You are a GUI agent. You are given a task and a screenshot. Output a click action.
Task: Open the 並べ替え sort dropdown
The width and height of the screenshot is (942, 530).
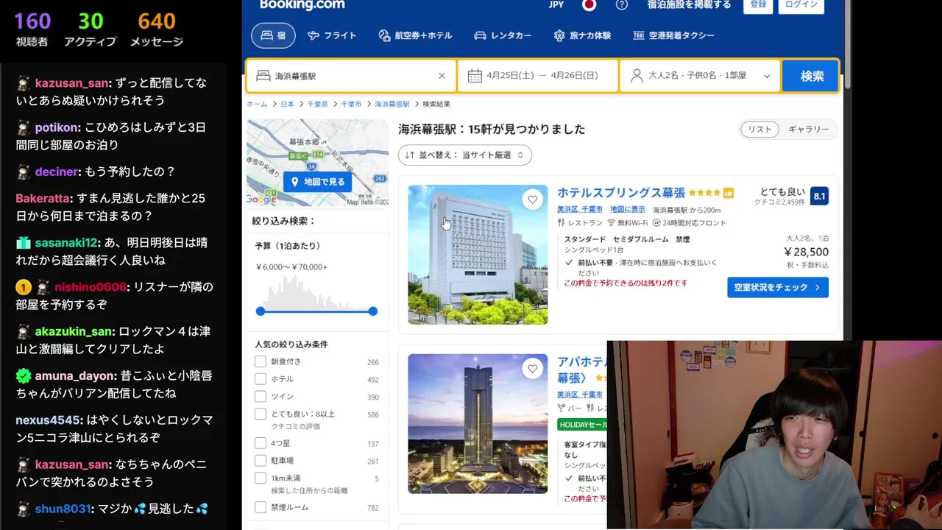pyautogui.click(x=464, y=155)
